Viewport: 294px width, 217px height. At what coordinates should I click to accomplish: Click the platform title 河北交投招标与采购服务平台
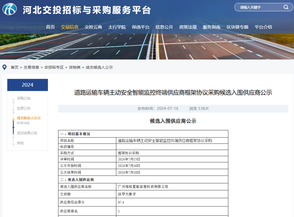(87, 10)
